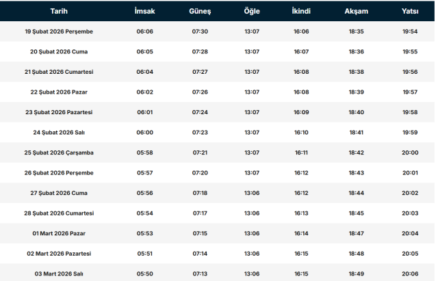Select the 01 Mart 2026 Pazar date
The image size is (438, 281).
pyautogui.click(x=59, y=233)
